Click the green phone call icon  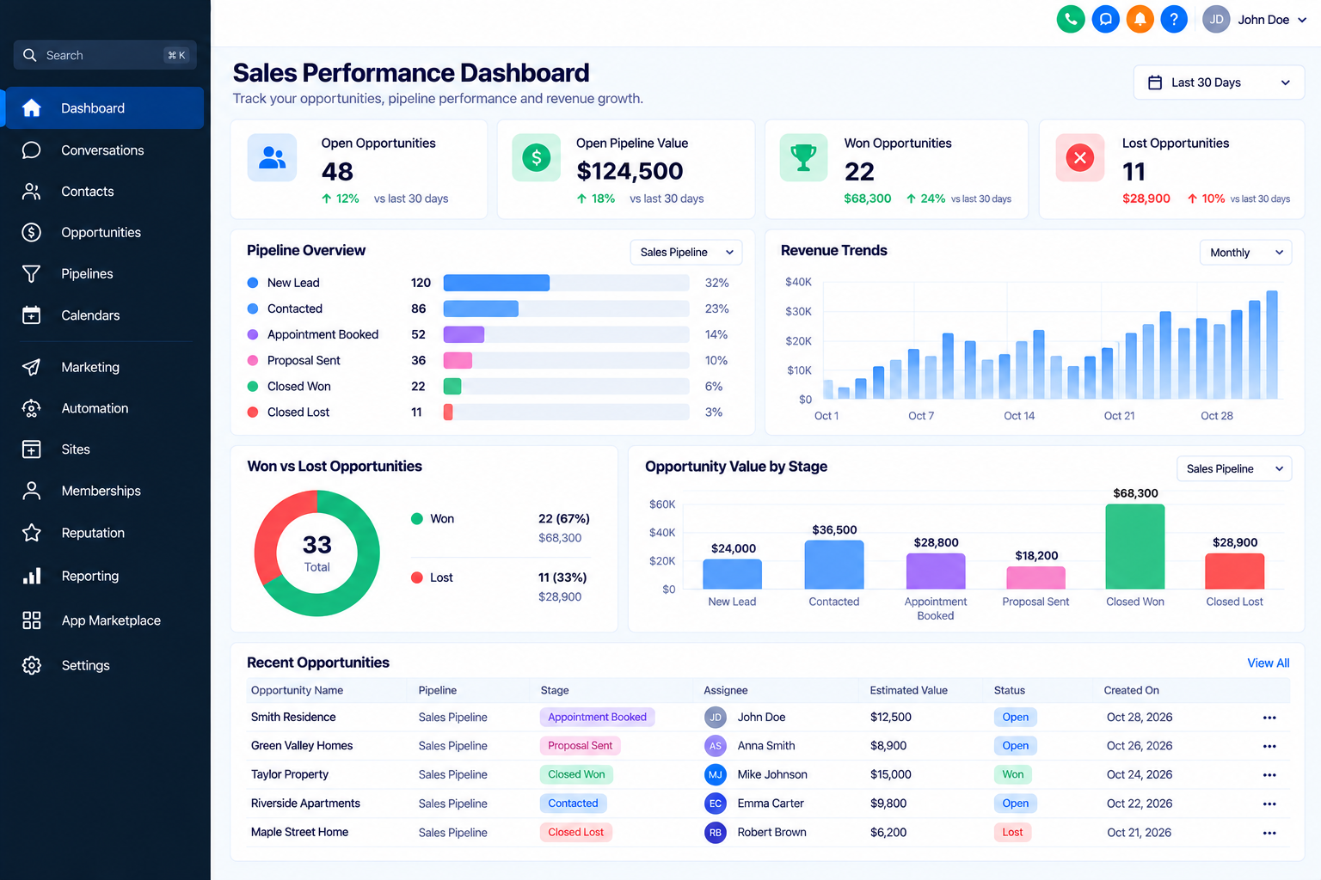pos(1071,19)
